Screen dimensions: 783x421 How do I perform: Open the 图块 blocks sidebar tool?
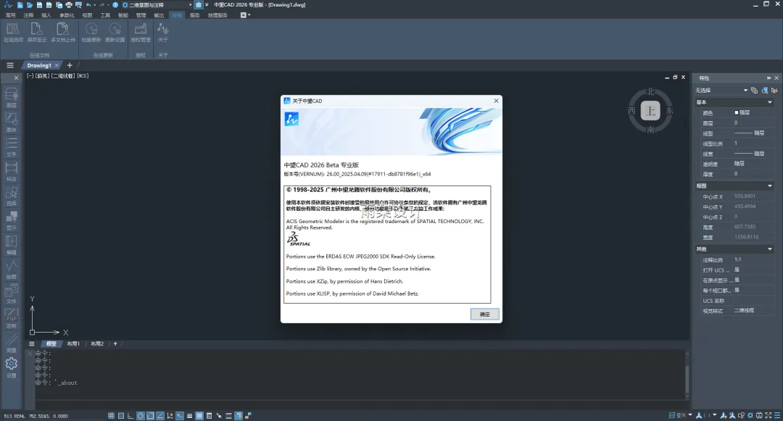11,122
